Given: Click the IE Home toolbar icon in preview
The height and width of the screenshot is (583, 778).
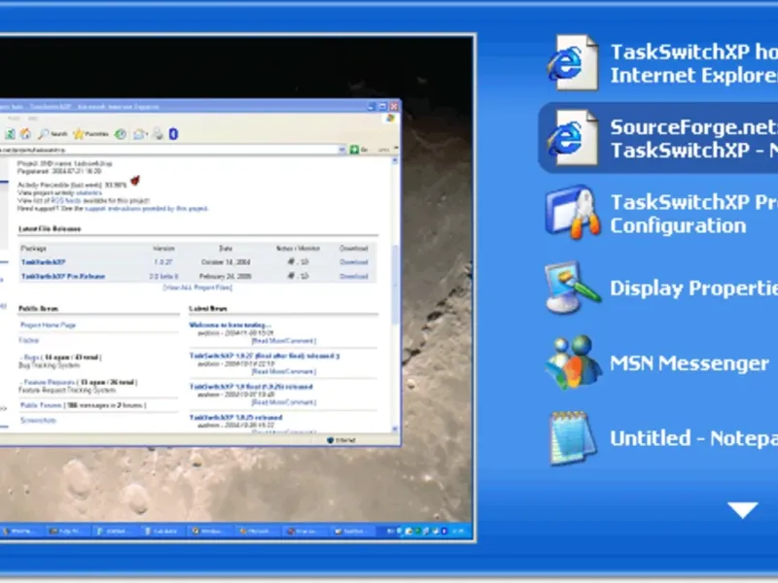Looking at the screenshot, I should (25, 134).
